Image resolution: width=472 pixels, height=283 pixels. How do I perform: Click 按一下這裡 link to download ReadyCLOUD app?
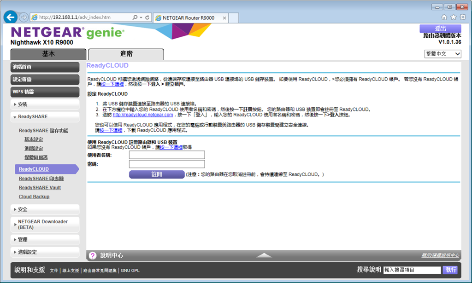pyautogui.click(x=111, y=130)
